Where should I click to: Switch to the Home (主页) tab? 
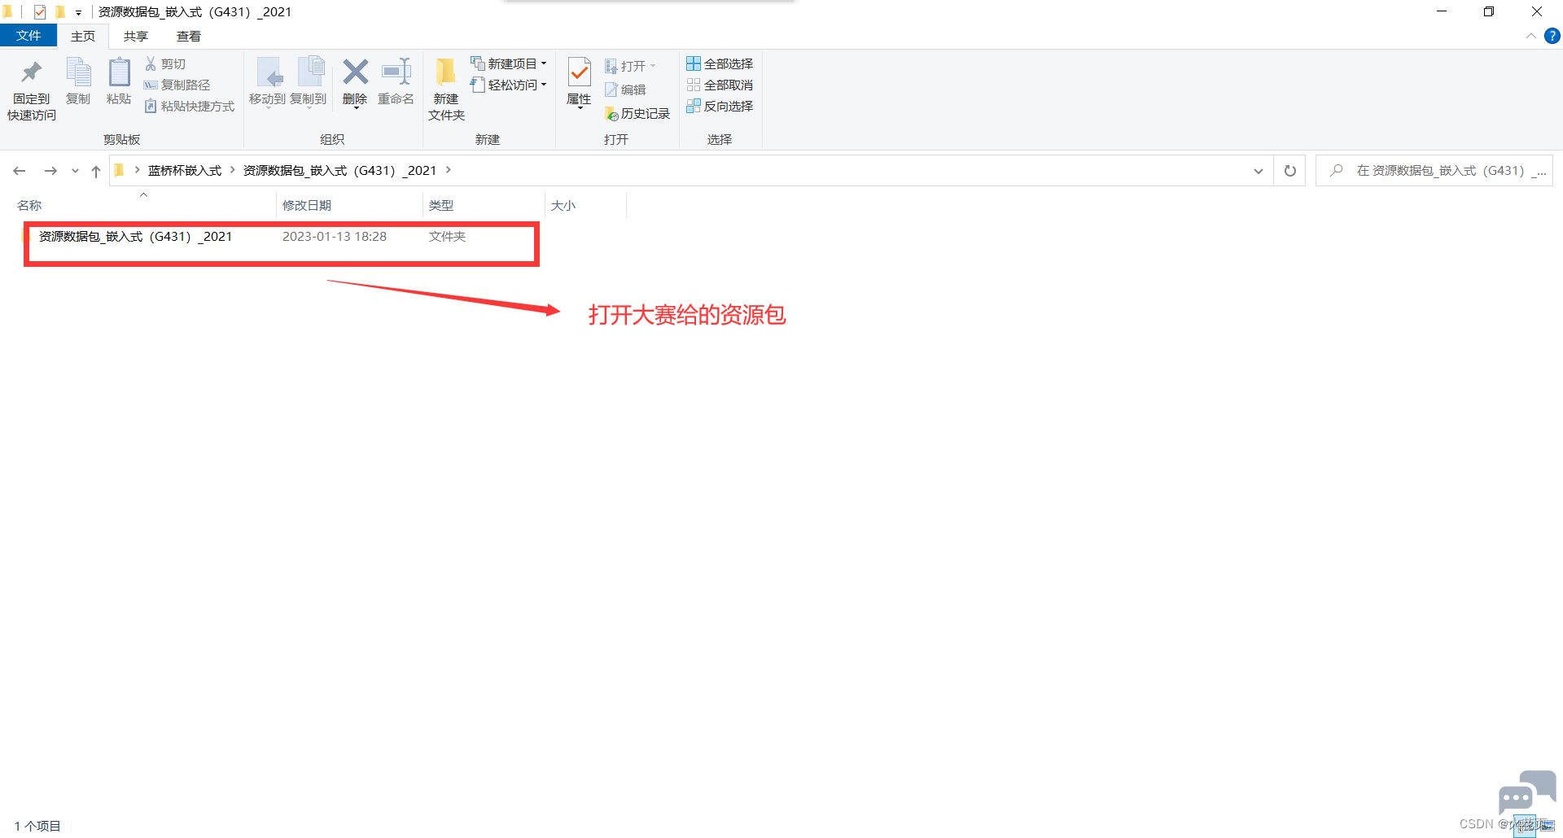(83, 36)
